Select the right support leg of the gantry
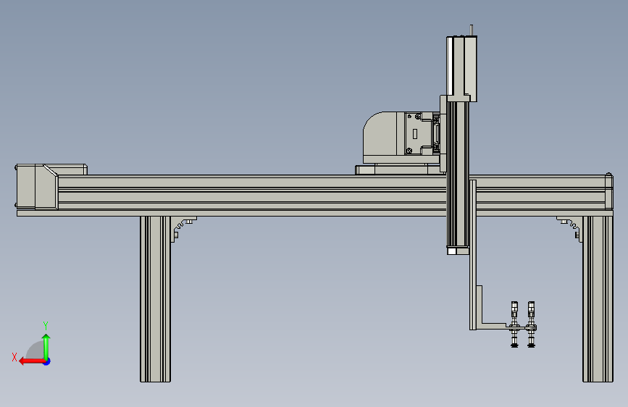 (598, 299)
